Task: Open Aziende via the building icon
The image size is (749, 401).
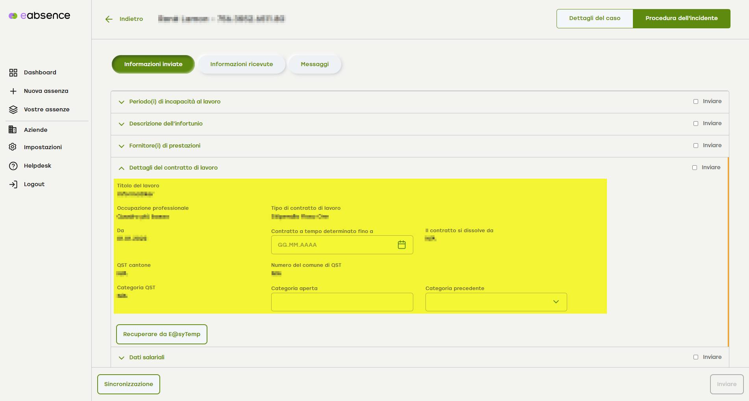Action: coord(13,130)
